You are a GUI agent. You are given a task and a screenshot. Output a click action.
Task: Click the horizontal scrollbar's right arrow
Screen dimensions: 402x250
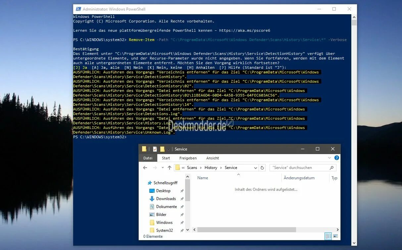[337, 229]
